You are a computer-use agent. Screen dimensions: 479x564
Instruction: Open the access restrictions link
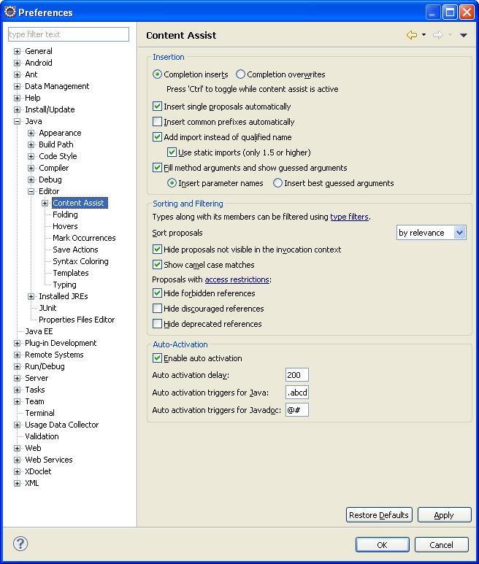tap(237, 279)
